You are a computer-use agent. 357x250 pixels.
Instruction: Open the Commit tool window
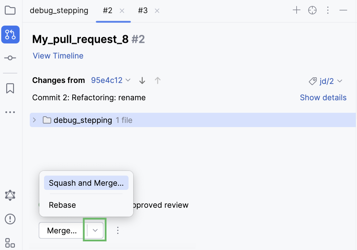10,58
